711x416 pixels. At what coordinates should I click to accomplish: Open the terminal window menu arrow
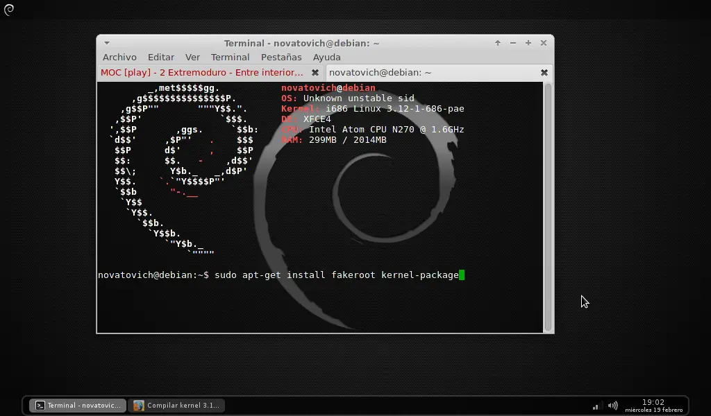click(x=106, y=43)
